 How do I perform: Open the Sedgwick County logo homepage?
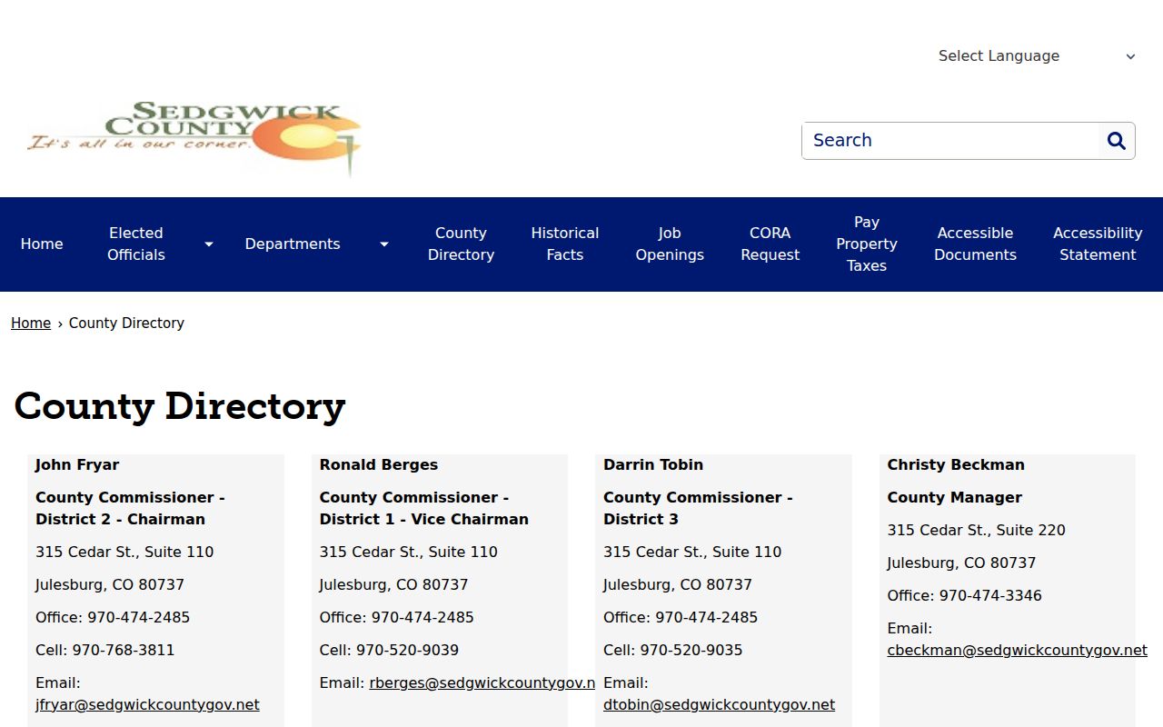(194, 138)
